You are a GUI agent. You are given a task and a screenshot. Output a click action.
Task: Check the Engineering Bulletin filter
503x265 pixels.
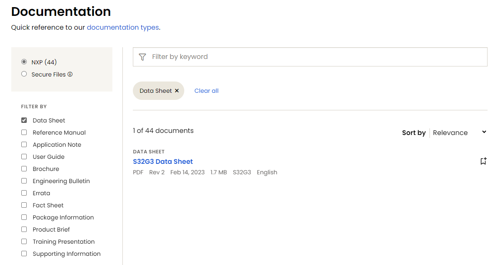tap(24, 181)
